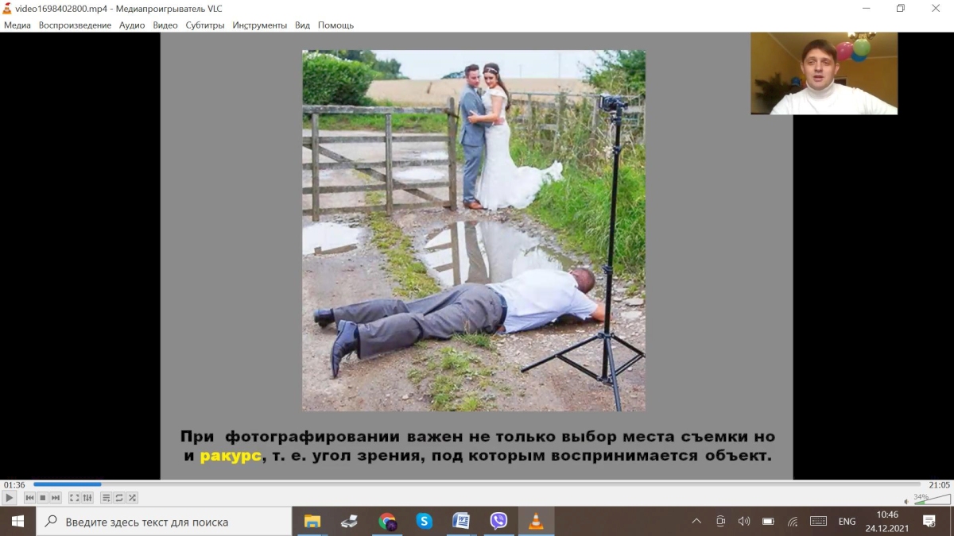Click the VLC cone icon in title bar

(x=7, y=8)
